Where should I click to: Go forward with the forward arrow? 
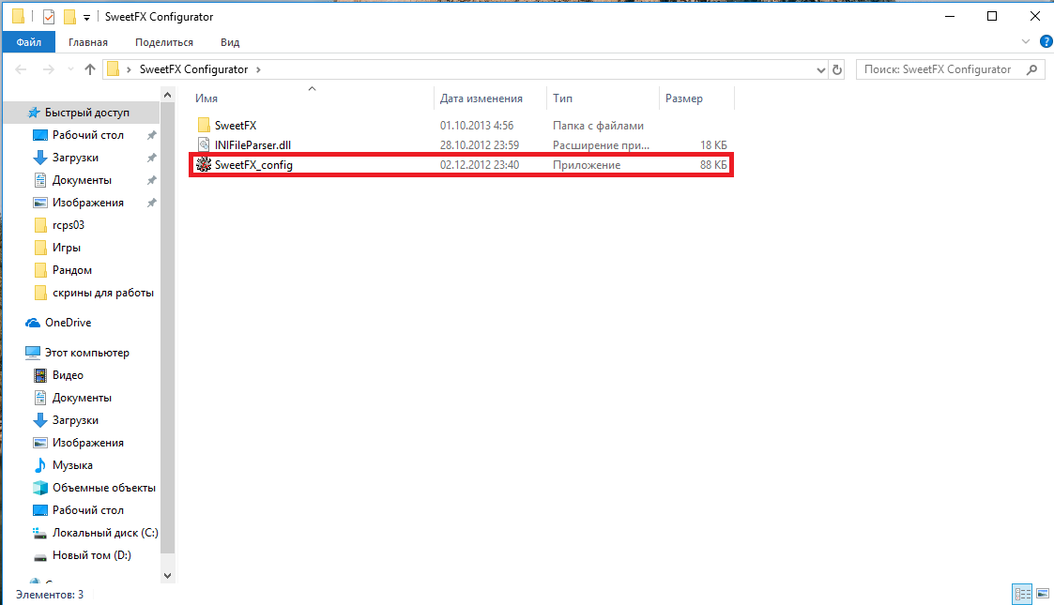(x=48, y=69)
